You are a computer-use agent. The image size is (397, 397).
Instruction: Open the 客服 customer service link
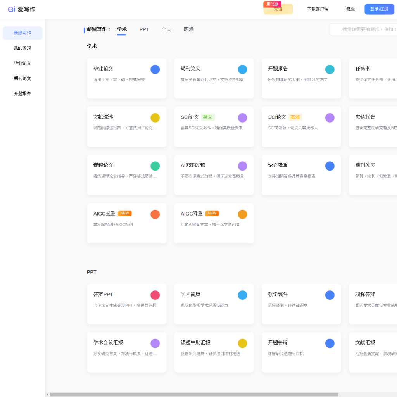click(350, 9)
